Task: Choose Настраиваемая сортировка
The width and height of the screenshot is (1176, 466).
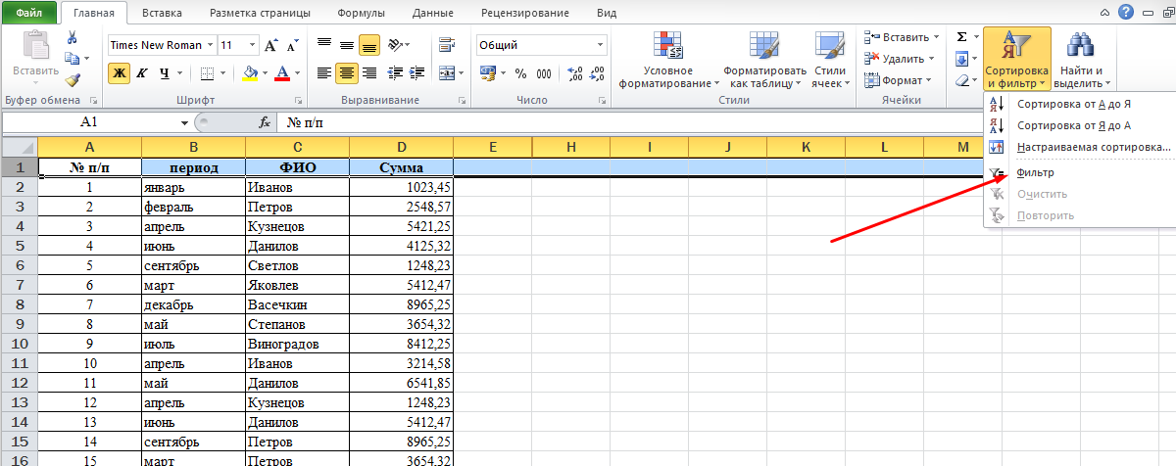Action: tap(1080, 147)
